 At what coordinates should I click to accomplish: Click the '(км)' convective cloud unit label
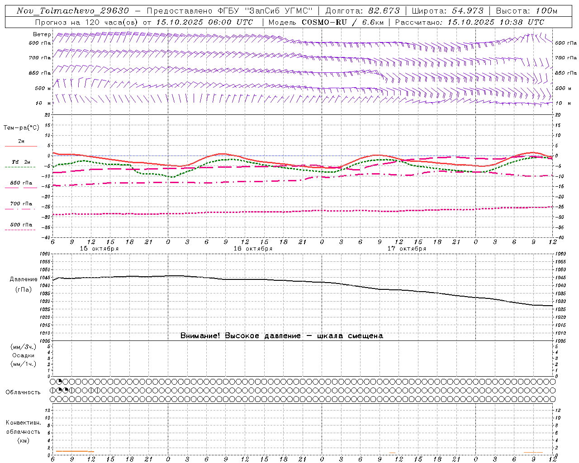(x=23, y=440)
